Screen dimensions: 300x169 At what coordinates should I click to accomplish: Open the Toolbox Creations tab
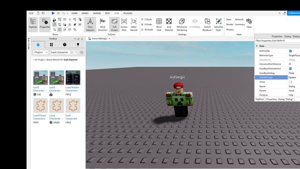(x=78, y=45)
